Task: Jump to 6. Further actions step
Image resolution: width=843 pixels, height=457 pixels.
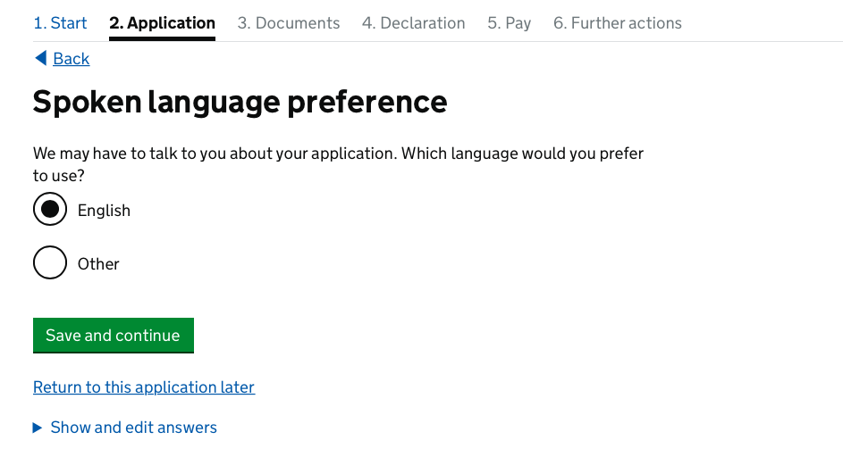Action: pyautogui.click(x=618, y=23)
